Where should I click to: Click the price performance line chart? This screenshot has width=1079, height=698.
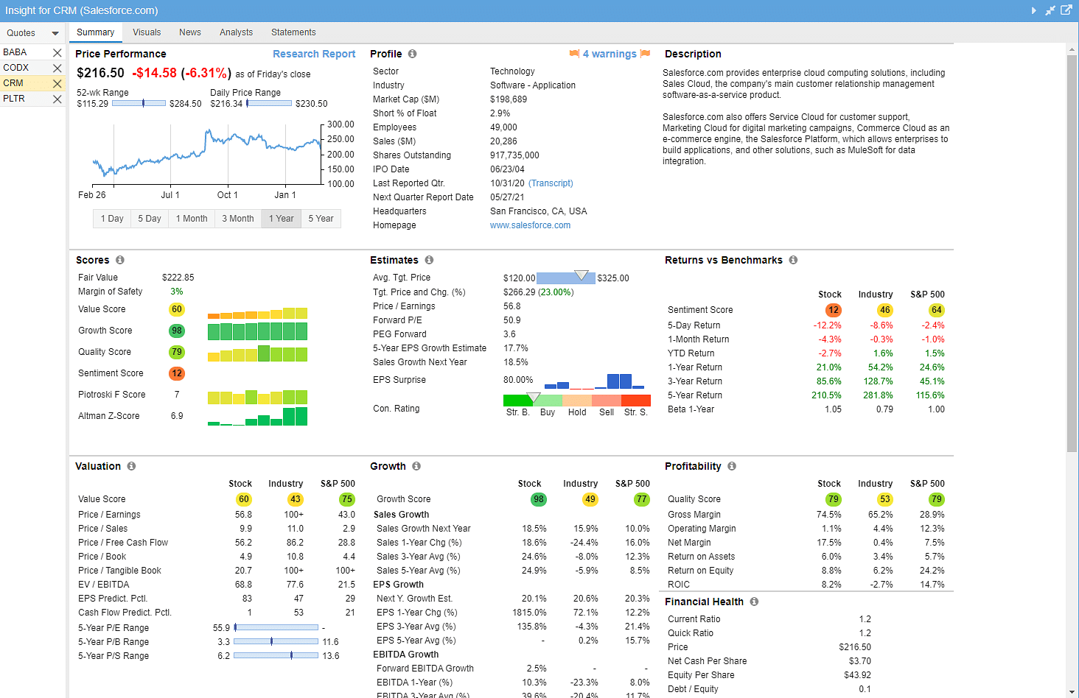(207, 155)
